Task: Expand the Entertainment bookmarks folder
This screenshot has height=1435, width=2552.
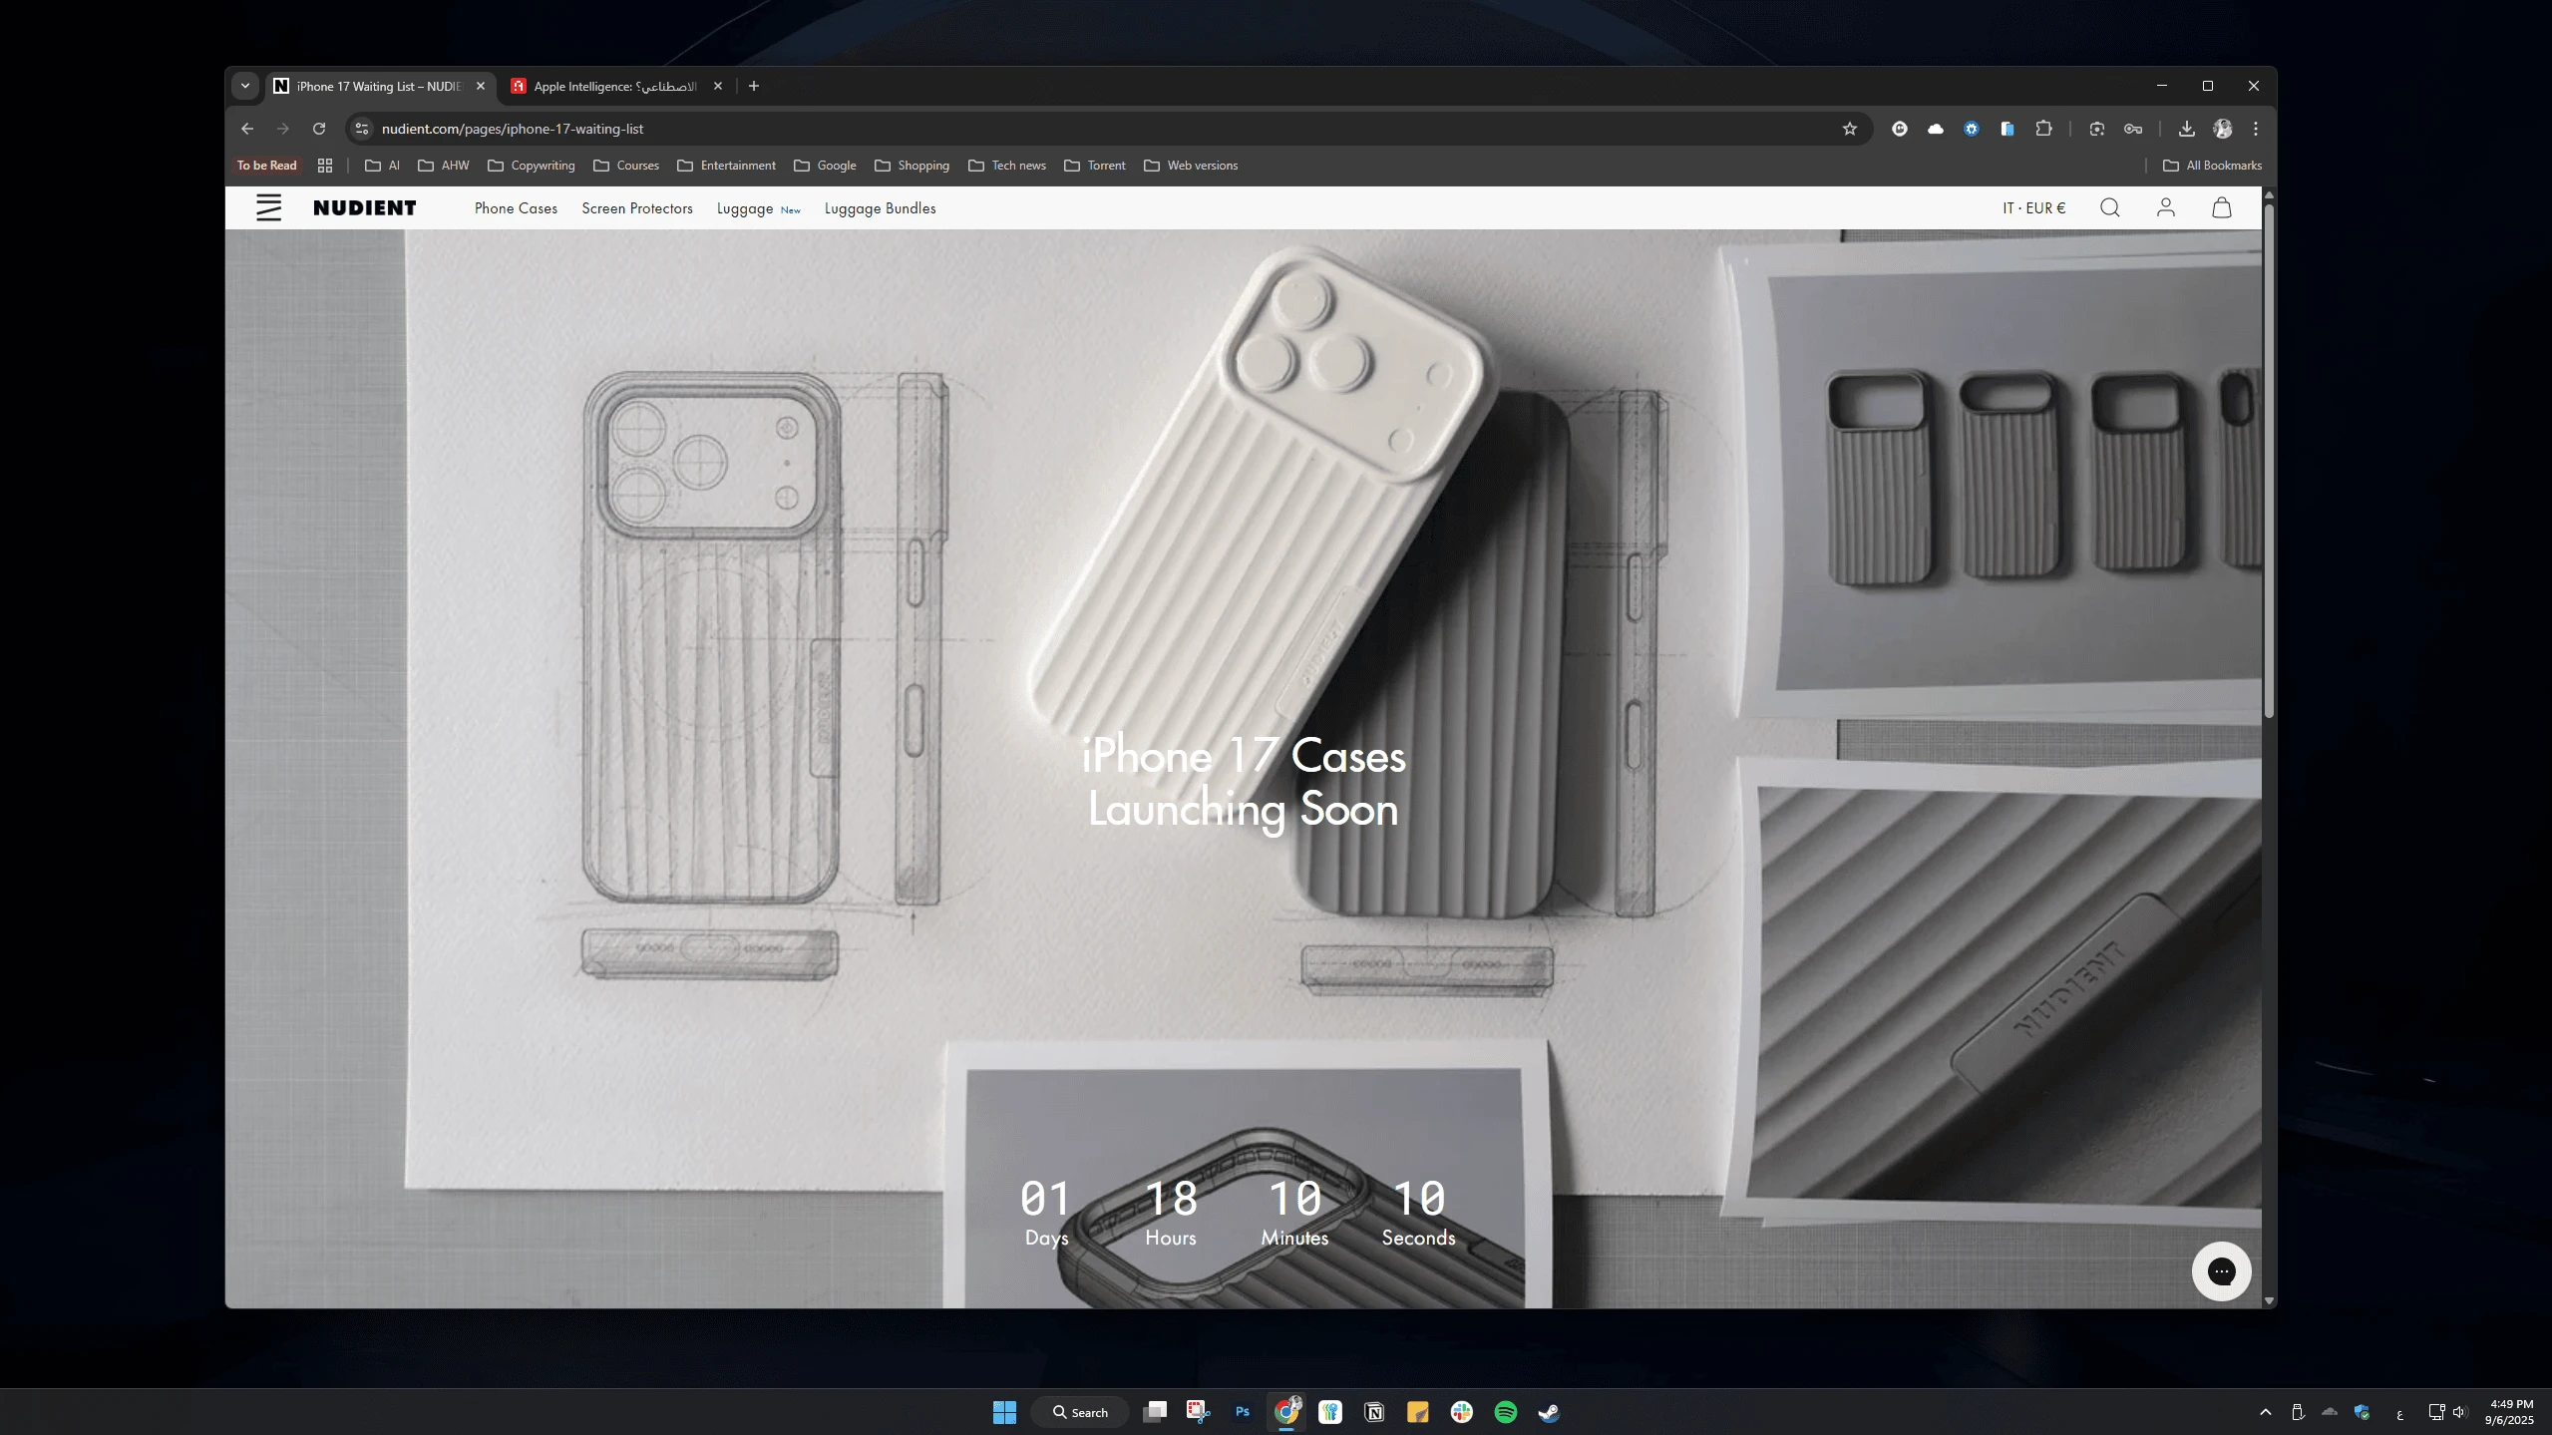Action: click(727, 166)
